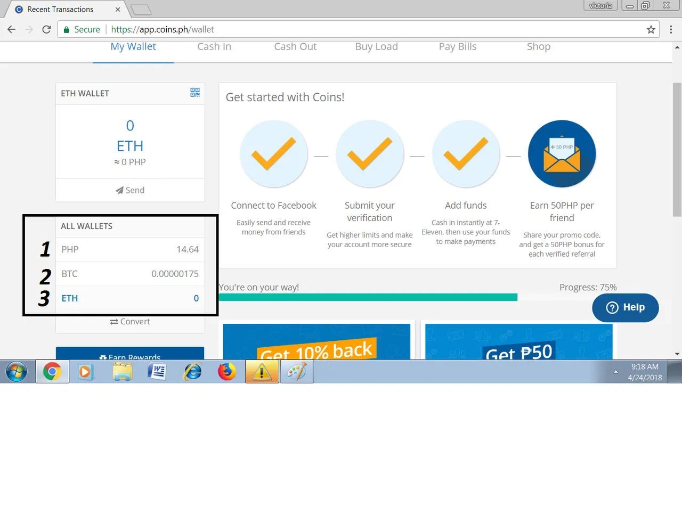This screenshot has width=682, height=531.
Task: Click the Earn Rewards button
Action: point(130,354)
